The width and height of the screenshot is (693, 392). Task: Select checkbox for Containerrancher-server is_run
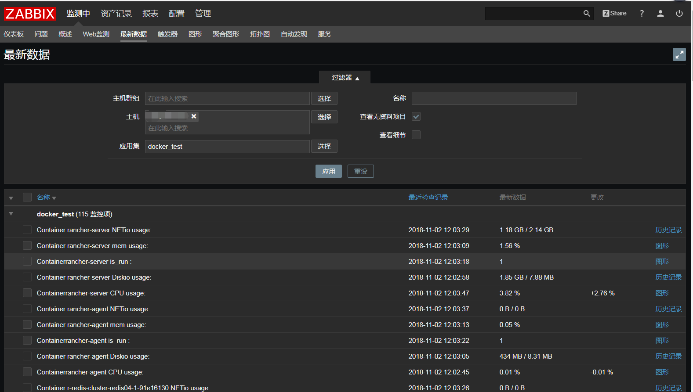(x=27, y=261)
